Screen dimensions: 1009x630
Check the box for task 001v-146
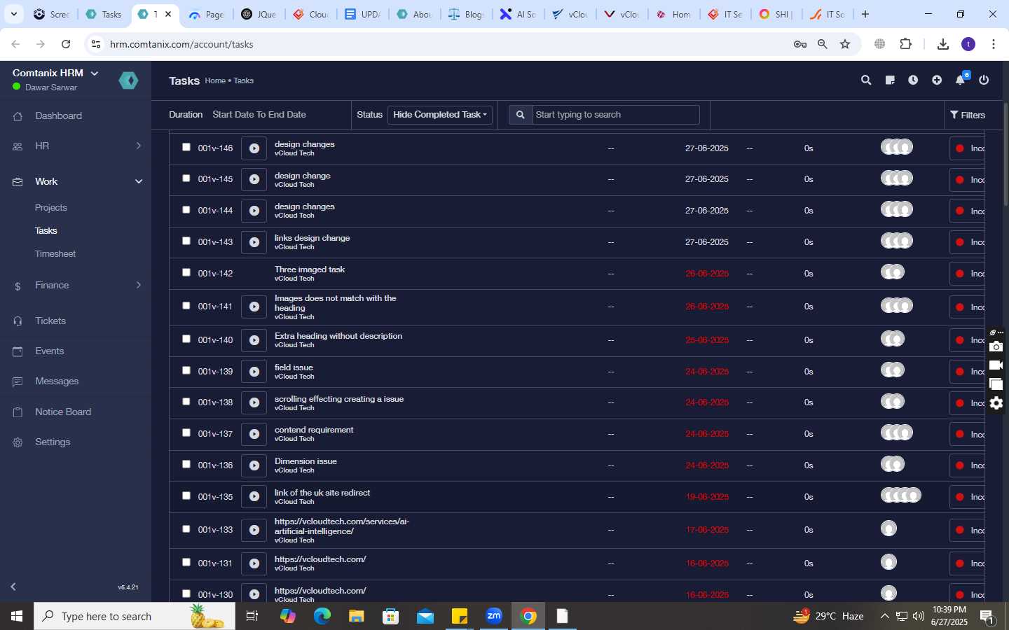186,147
